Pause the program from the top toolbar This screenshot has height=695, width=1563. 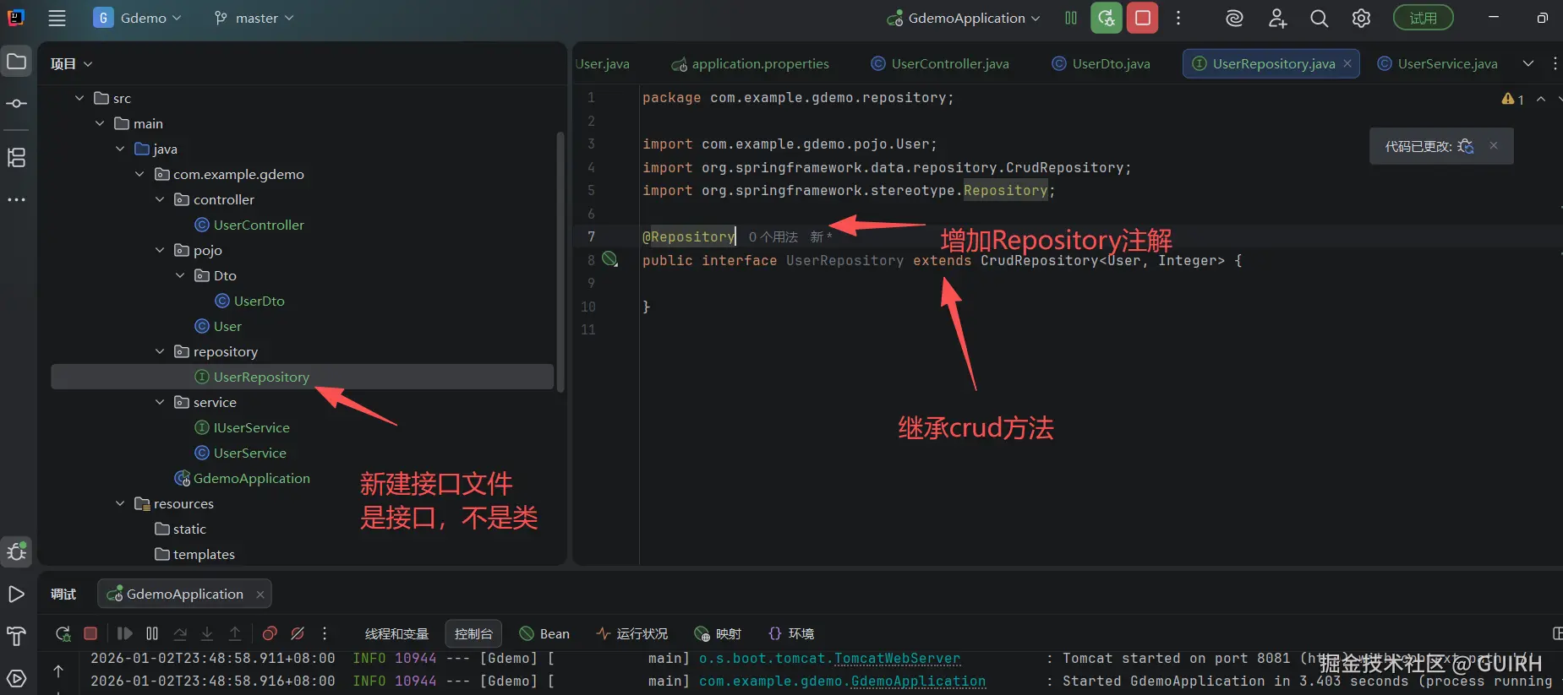click(1071, 18)
